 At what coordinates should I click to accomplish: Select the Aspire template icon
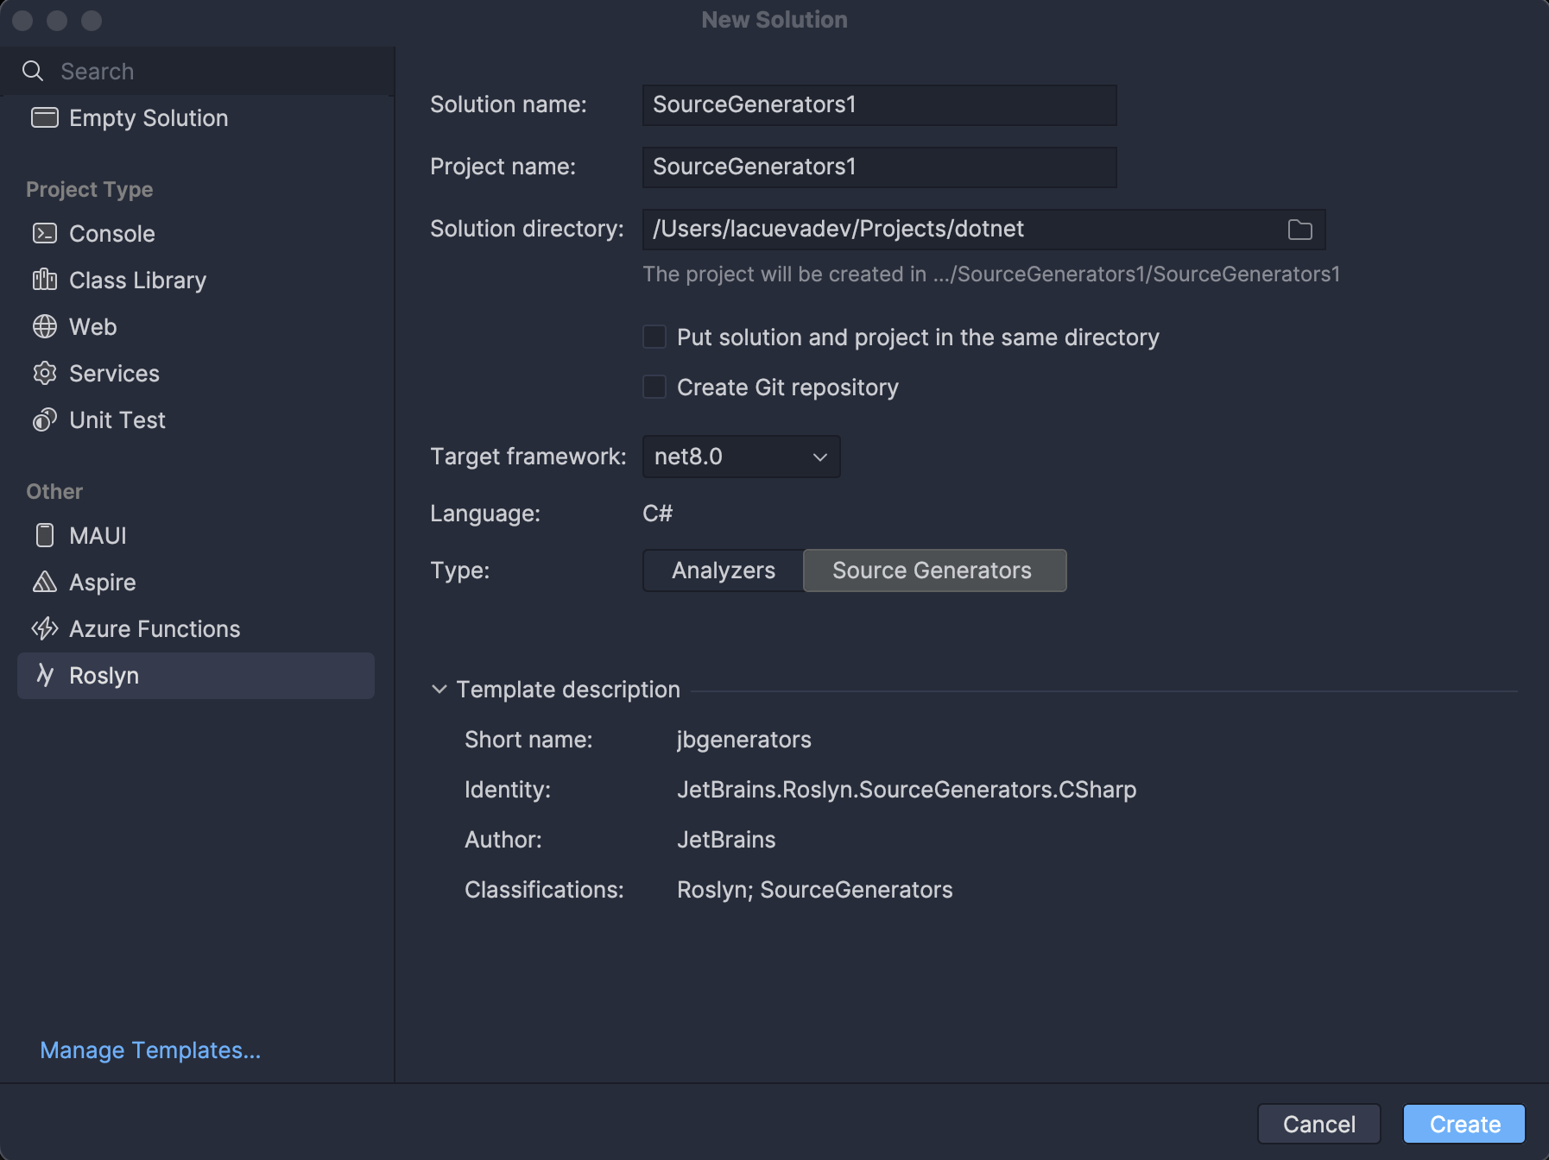tap(45, 583)
